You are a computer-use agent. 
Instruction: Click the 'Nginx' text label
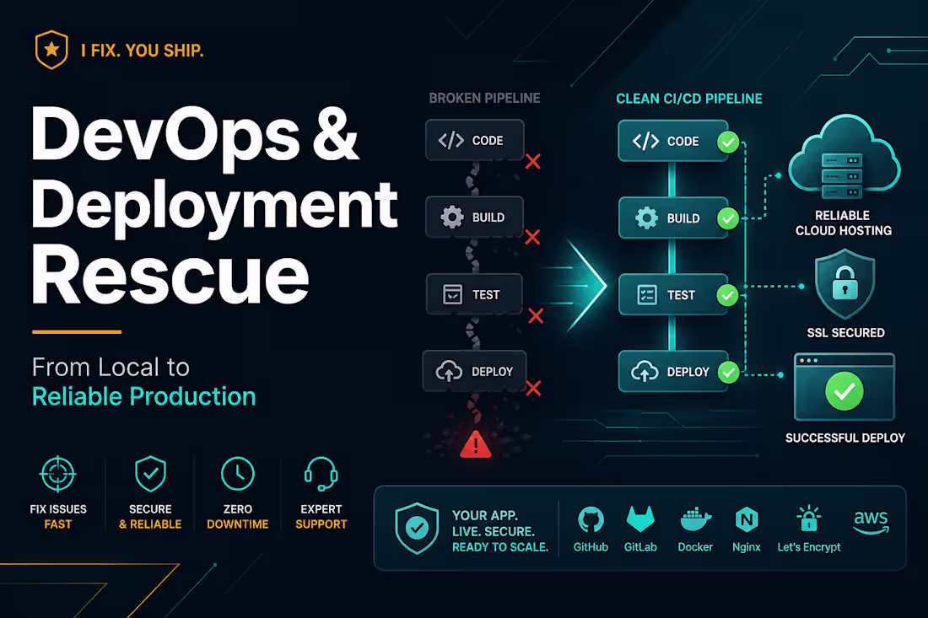coord(747,548)
